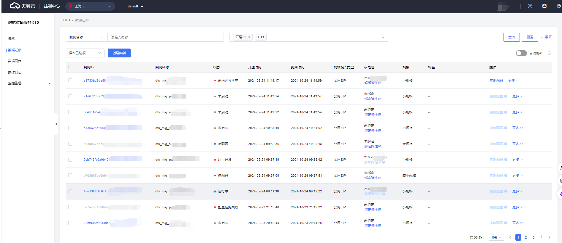
Task: Check the row for instance 21e672d0e72
Action: click(x=70, y=96)
